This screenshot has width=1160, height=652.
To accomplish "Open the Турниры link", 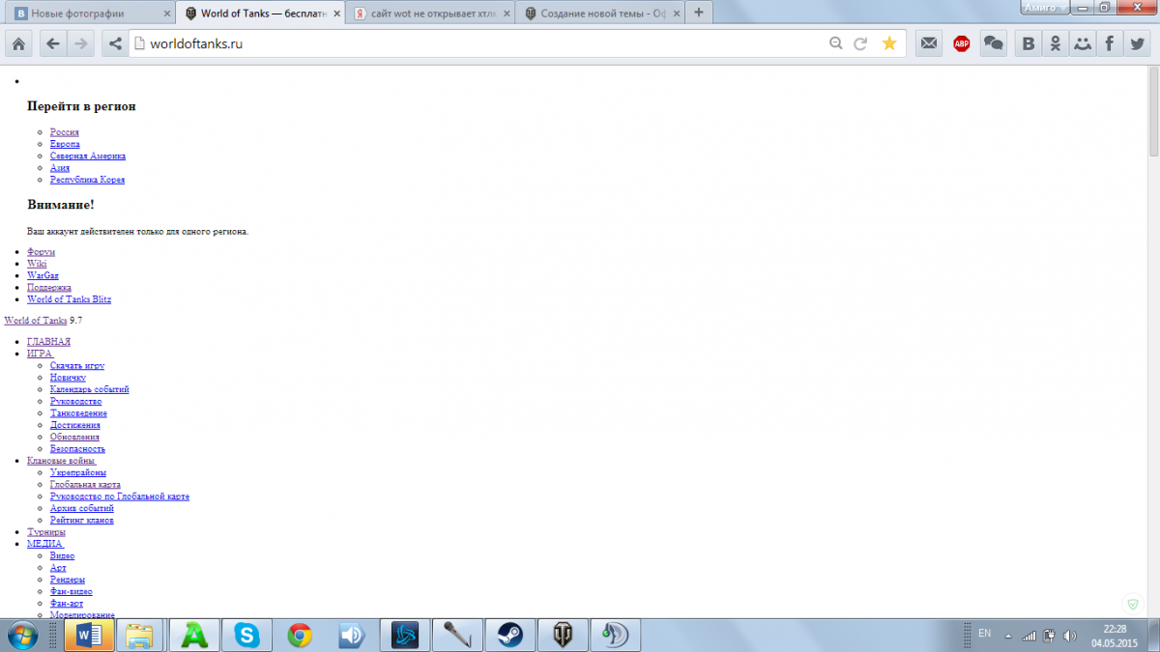I will click(x=46, y=532).
